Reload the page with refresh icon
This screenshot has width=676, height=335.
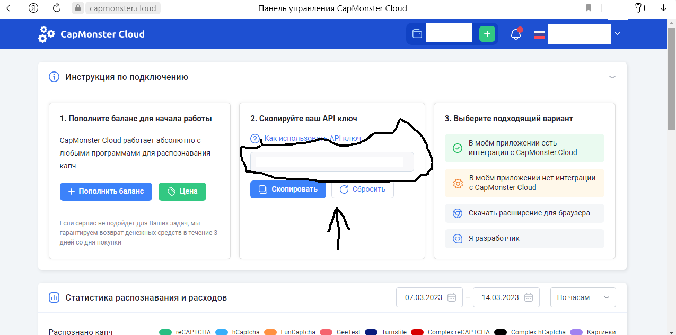pos(57,8)
